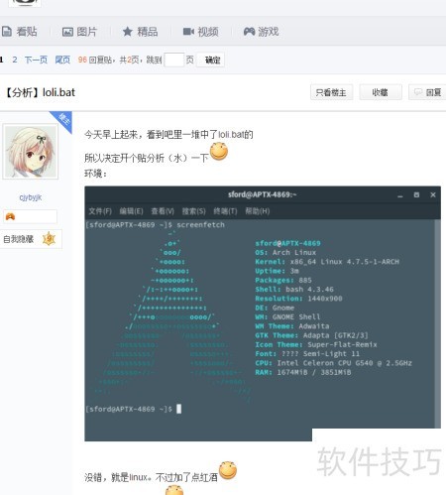This screenshot has height=495, width=446.
Task: Click the 游戏 gamepad tab
Action: pyautogui.click(x=261, y=32)
